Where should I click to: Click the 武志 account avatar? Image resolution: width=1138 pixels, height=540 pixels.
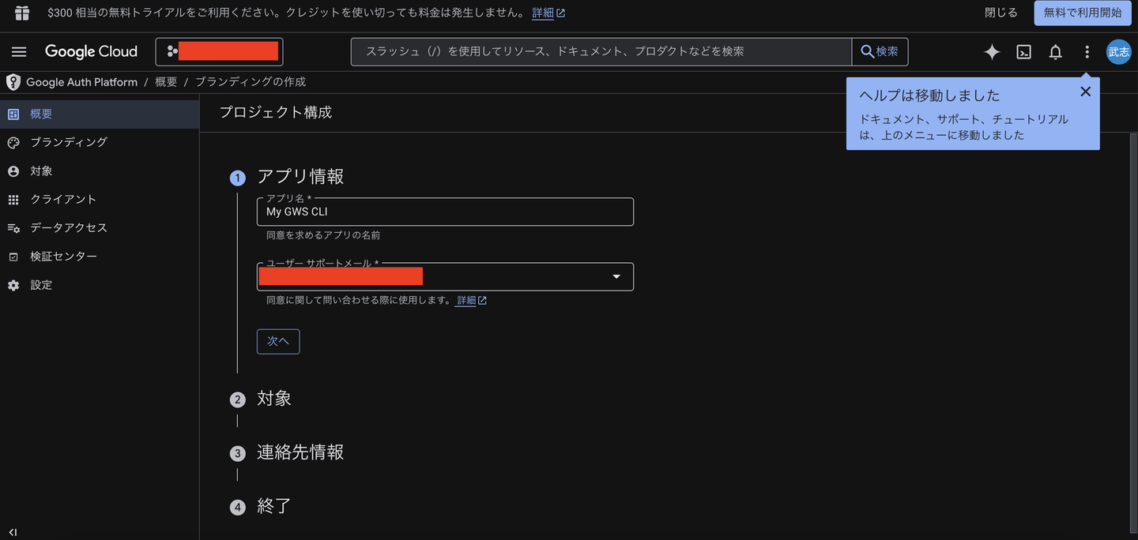coord(1118,52)
